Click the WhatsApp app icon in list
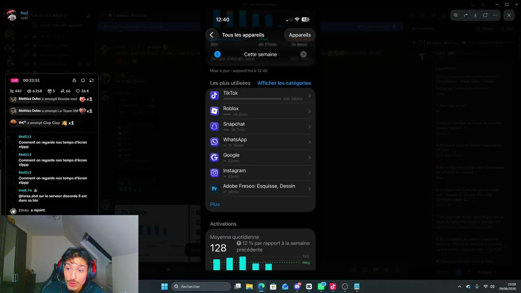Image resolution: width=521 pixels, height=293 pixels. (x=215, y=142)
